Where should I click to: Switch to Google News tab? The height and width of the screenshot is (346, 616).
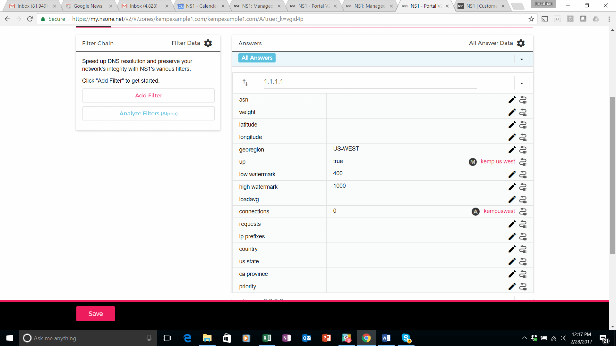88,6
